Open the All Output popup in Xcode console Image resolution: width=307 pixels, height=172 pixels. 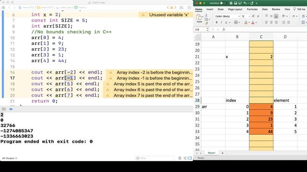point(10,158)
